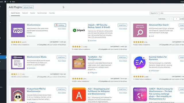
Task: Open the Essential Addons for Elementor title
Action: click(x=158, y=58)
